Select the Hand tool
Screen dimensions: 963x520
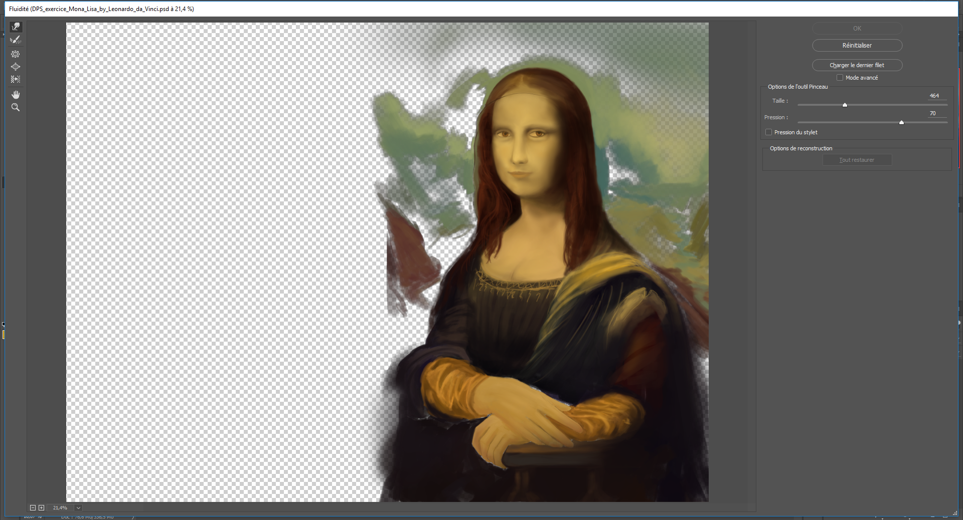[x=16, y=94]
